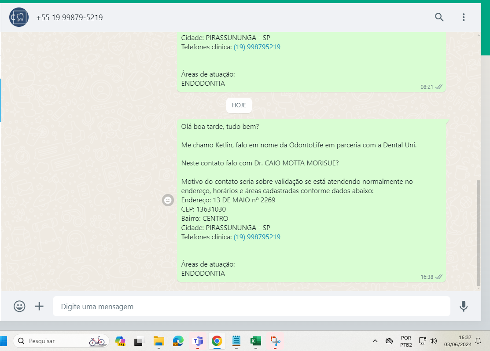Click 'Endereço: 13 DE MAIO nº 2269' line
This screenshot has width=490, height=351.
(x=228, y=200)
